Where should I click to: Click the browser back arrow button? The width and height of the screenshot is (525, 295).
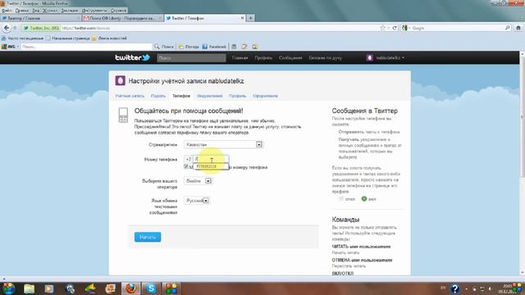tap(7, 28)
